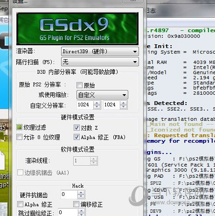Click 'emory for recompile' blue line in log

click(181, 141)
